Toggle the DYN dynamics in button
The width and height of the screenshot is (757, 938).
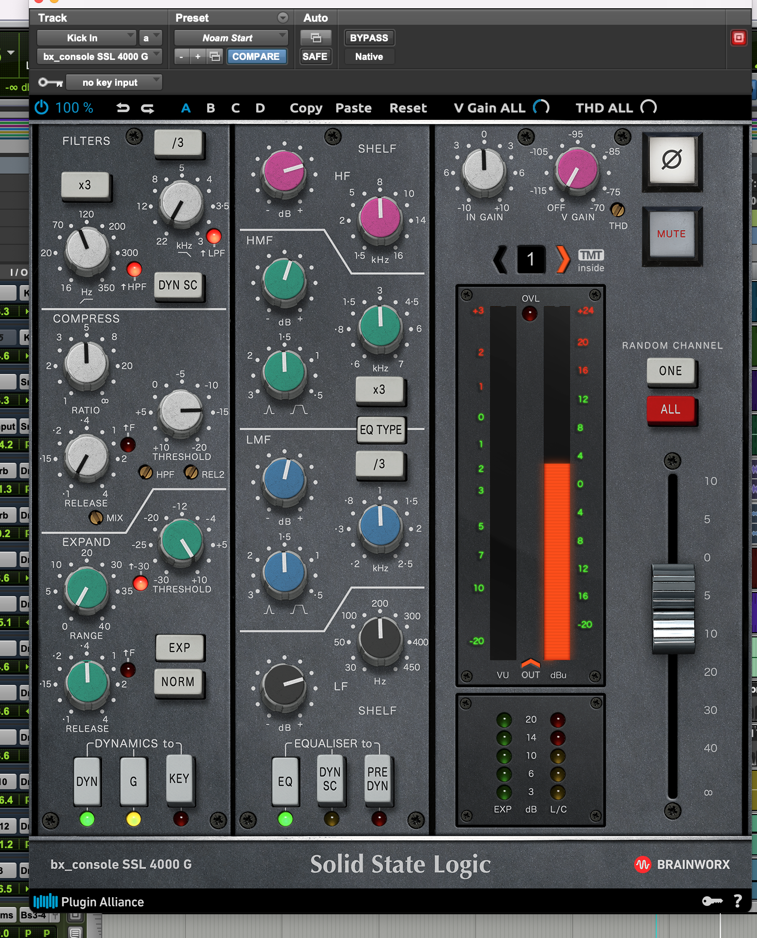tap(87, 781)
